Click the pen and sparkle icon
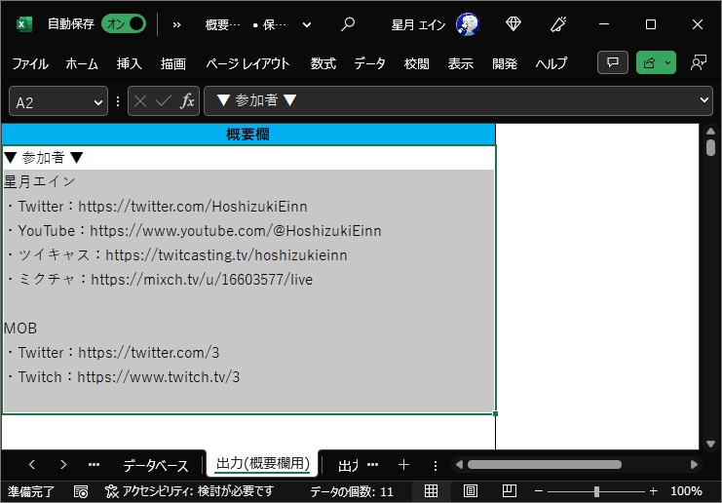Viewport: 722px width, 503px height. [558, 24]
